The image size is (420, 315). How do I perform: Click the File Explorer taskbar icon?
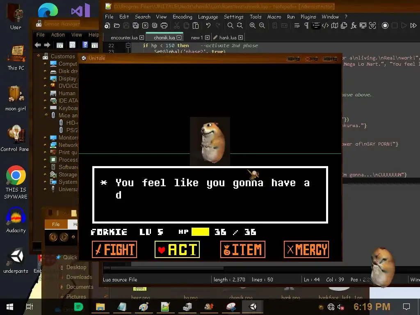click(100, 307)
